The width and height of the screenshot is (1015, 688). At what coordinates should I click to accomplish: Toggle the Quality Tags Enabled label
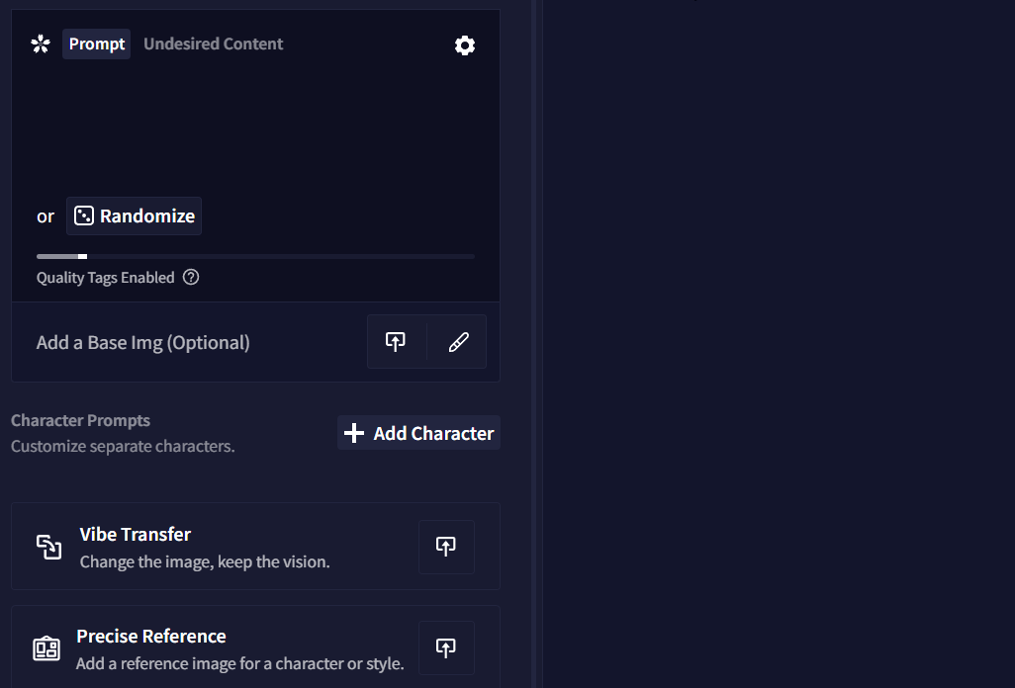tap(105, 278)
